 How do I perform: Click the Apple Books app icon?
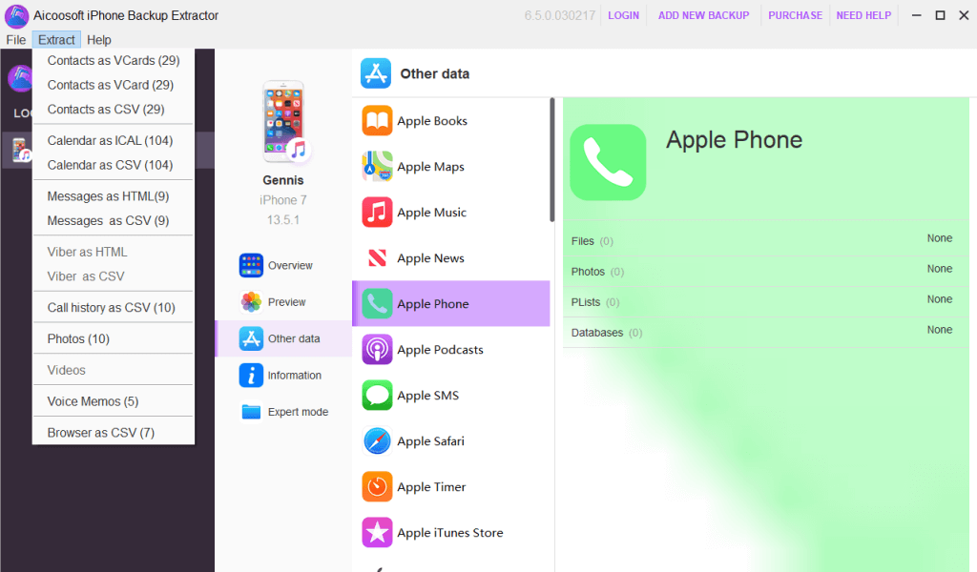coord(377,121)
